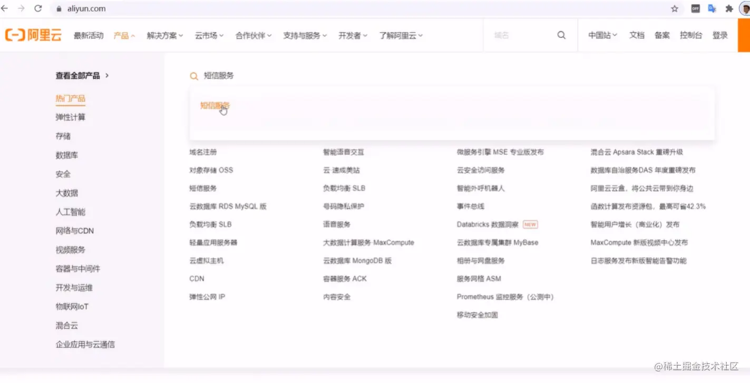Open 云数据库 MongoDB 版
This screenshot has height=383, width=750.
click(x=357, y=261)
